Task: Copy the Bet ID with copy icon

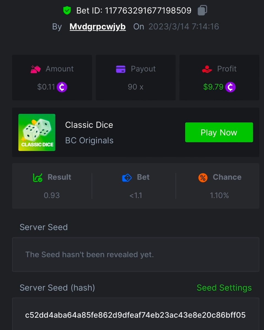Action: 202,11
